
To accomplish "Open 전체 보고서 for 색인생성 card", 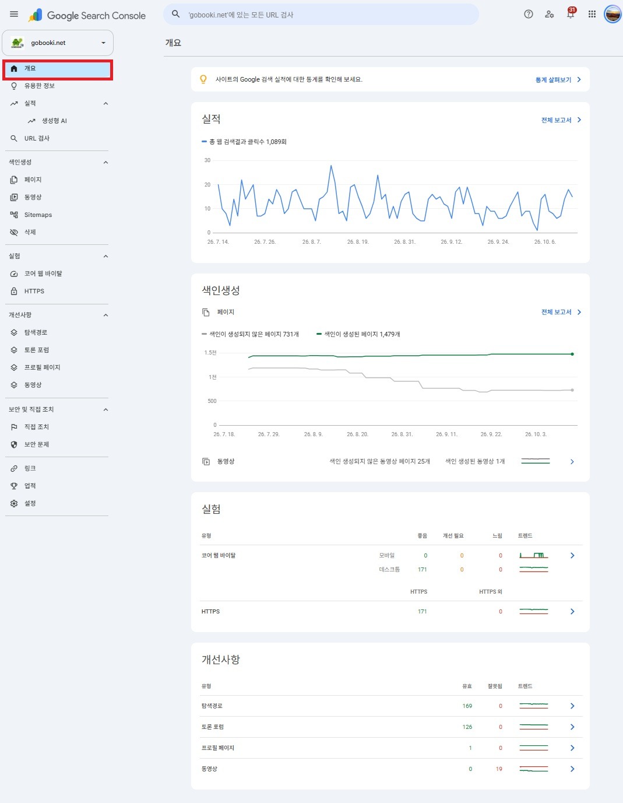I will click(x=561, y=313).
